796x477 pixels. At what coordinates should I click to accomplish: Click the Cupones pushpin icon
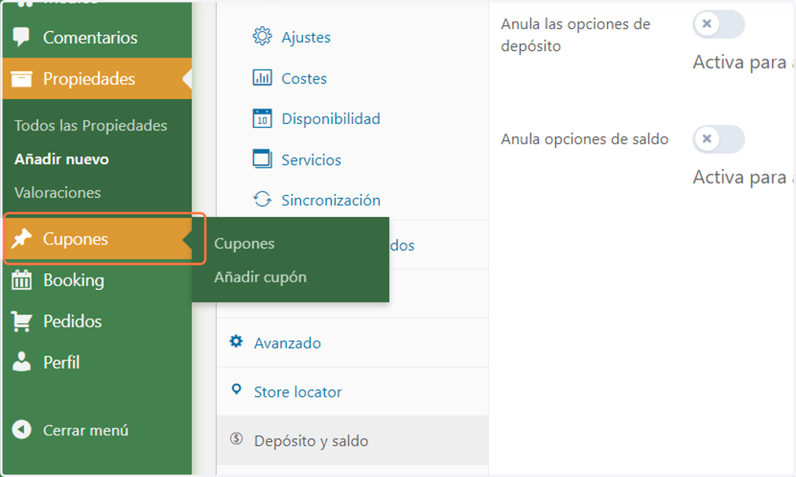tap(22, 239)
